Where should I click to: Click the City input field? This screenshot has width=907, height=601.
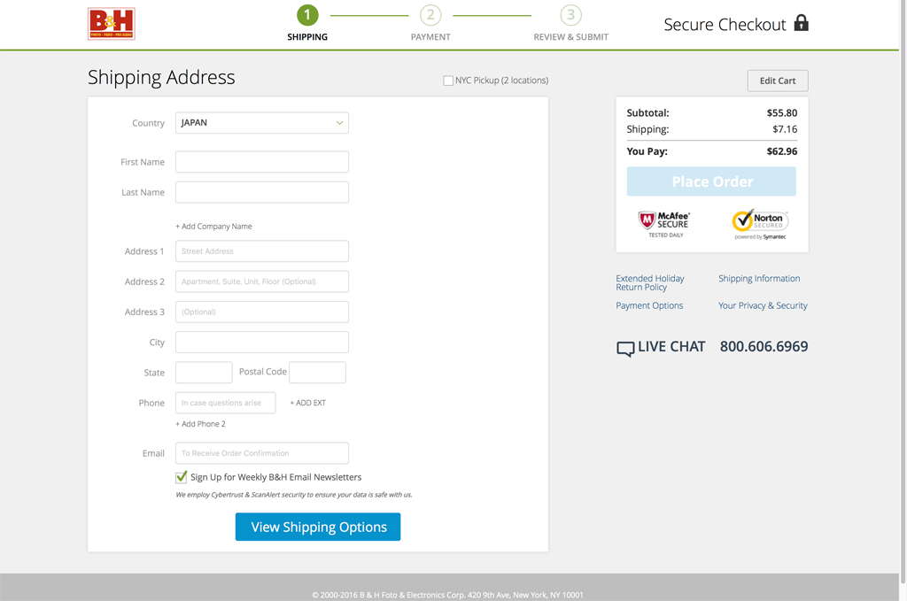[262, 343]
